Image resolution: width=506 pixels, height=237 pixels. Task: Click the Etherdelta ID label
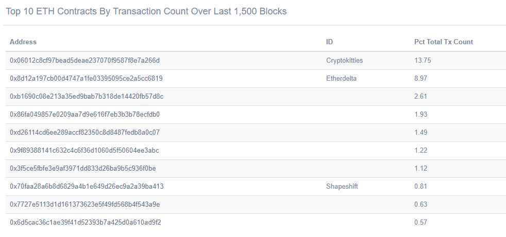[342, 79]
